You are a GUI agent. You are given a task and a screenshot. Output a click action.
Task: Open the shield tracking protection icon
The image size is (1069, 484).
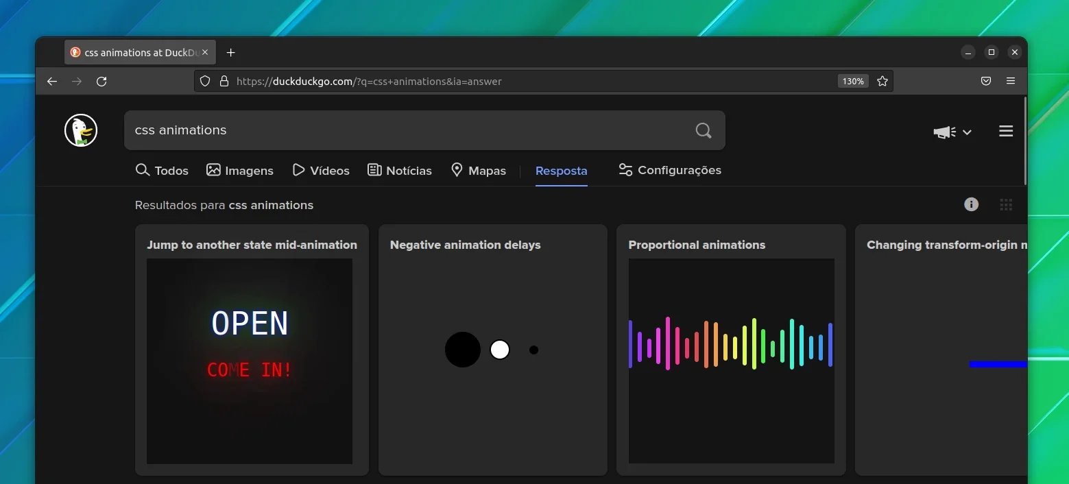click(x=205, y=81)
